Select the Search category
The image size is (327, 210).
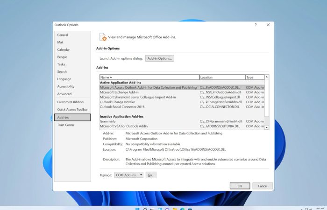72,72
